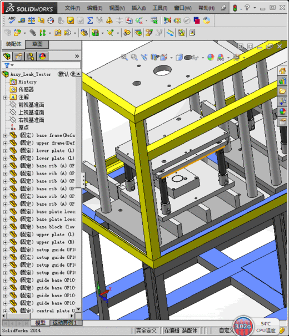
Task: Expand the upper plate (R) node
Action: [x=5, y=242]
